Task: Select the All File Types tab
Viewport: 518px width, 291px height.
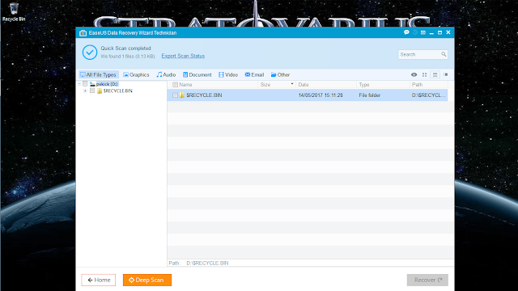Action: point(98,75)
